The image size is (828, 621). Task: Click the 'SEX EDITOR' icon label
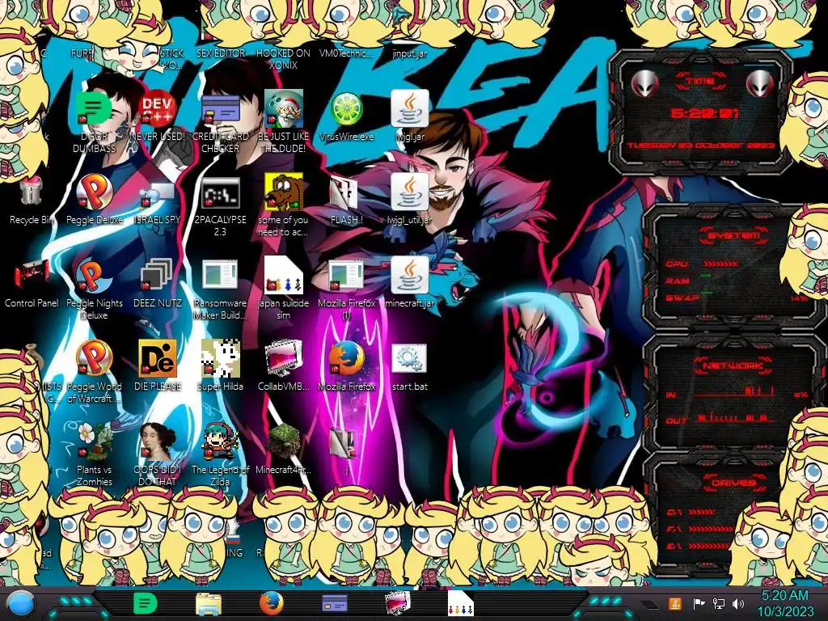coord(220,53)
